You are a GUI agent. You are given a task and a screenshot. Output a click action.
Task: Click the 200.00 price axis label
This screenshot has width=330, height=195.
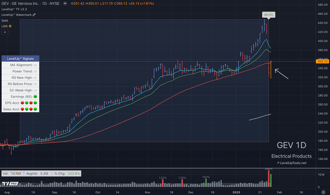322,132
